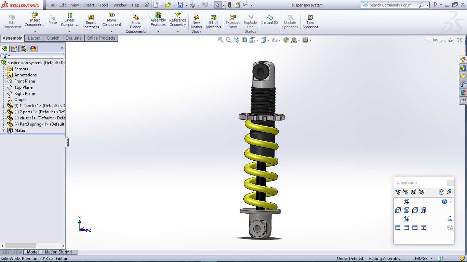This screenshot has height=262, width=467.
Task: Insert a Bill of Materials
Action: 214,22
